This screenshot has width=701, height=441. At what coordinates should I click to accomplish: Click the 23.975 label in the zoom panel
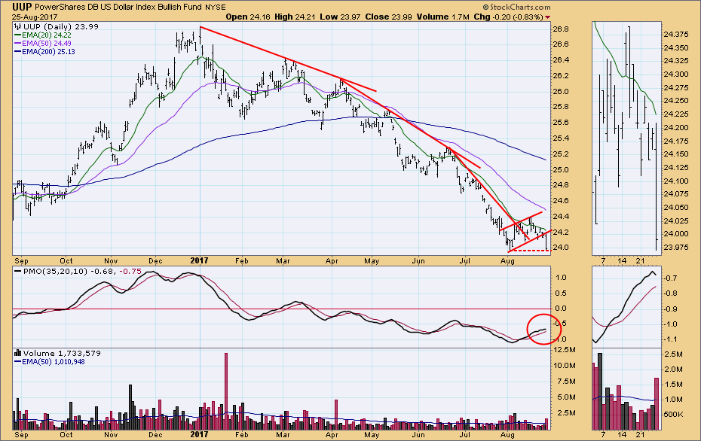point(676,247)
